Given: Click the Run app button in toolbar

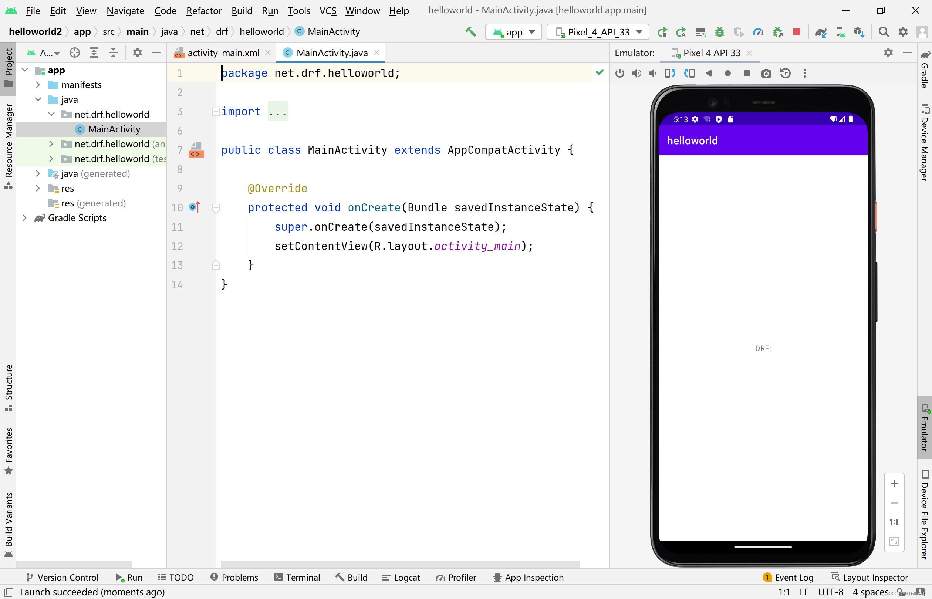Looking at the screenshot, I should (x=662, y=32).
